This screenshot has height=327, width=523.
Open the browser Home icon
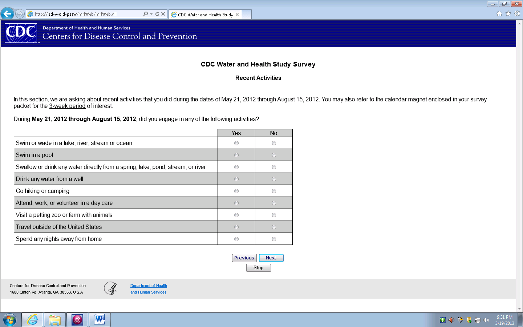(x=499, y=14)
